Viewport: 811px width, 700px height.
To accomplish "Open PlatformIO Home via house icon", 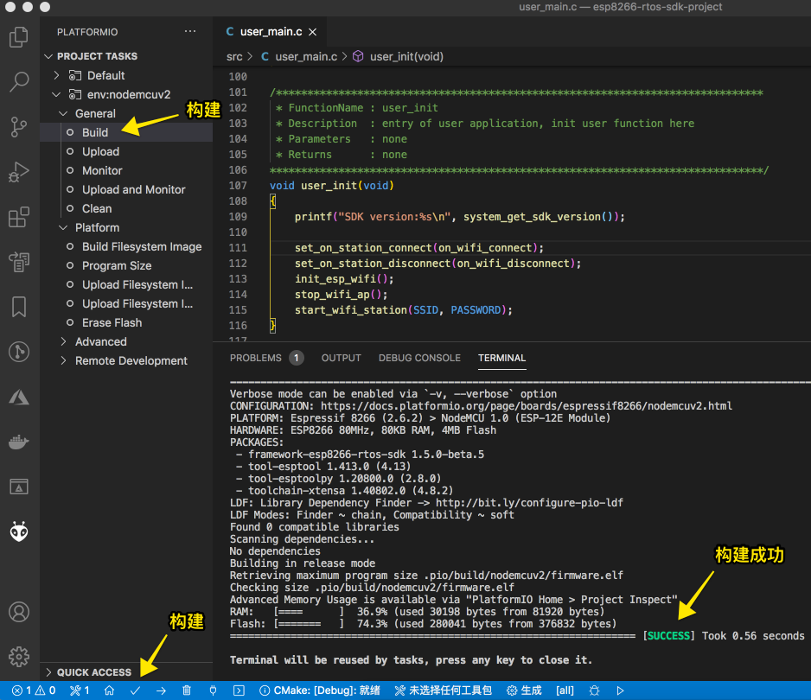I will 109,690.
